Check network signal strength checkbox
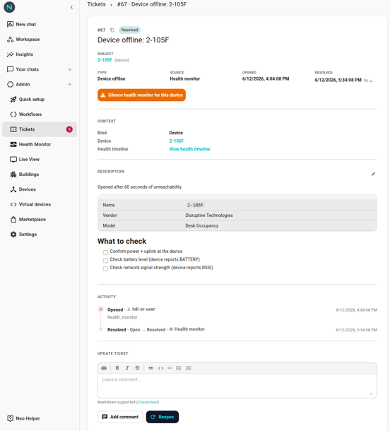390x431 pixels. (x=105, y=268)
